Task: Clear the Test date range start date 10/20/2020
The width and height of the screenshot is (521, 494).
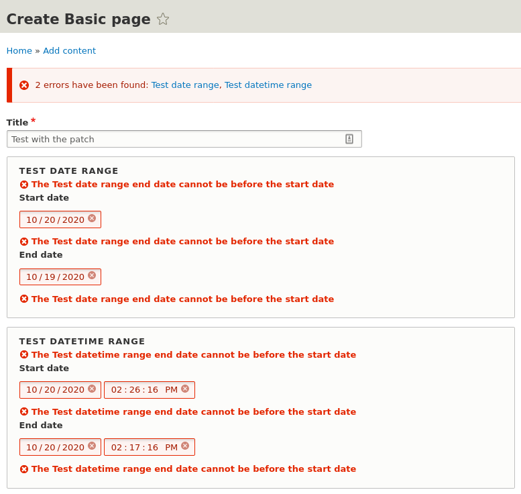Action: (x=92, y=218)
